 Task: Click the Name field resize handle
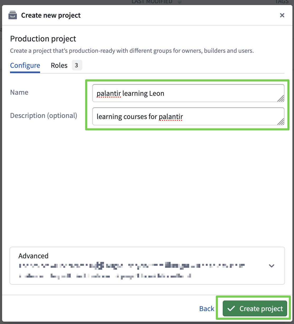[281, 99]
